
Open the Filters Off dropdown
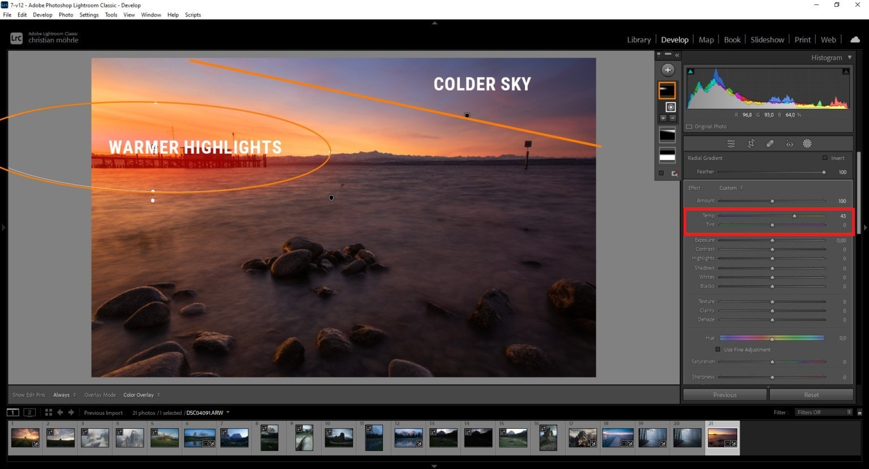(823, 412)
